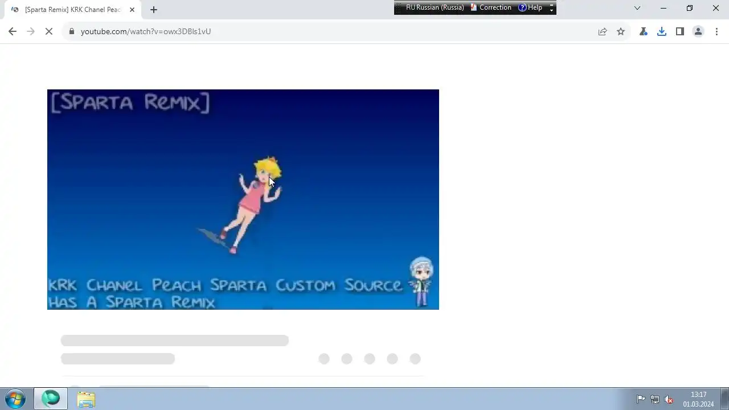Select the Sparta Remix browser tab
This screenshot has width=729, height=410.
point(73,10)
